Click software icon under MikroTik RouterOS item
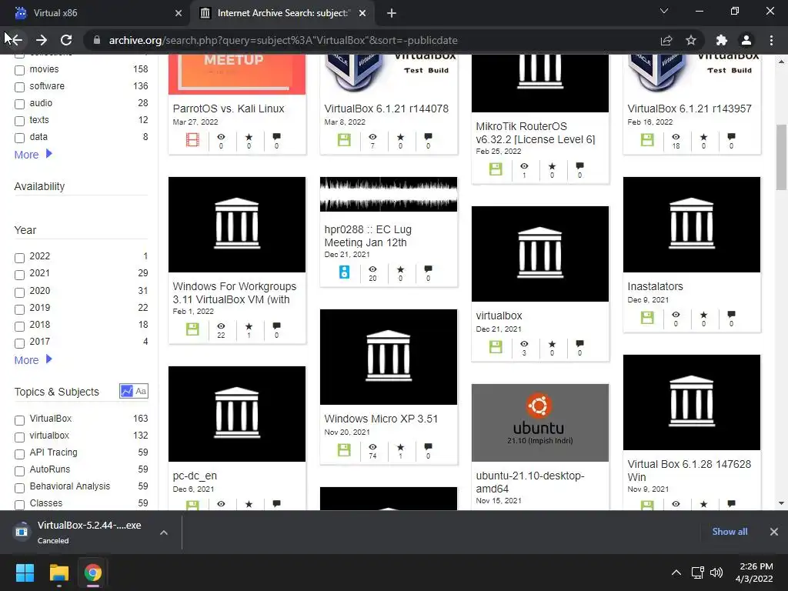Viewport: 788px width, 591px height. tap(496, 169)
